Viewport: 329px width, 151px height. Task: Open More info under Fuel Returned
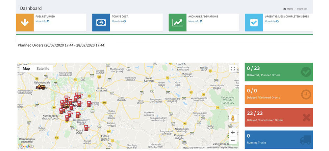pyautogui.click(x=42, y=21)
